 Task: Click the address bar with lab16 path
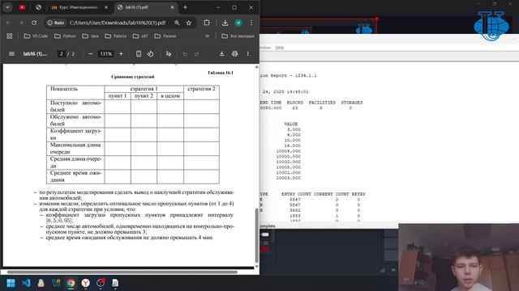click(x=117, y=23)
